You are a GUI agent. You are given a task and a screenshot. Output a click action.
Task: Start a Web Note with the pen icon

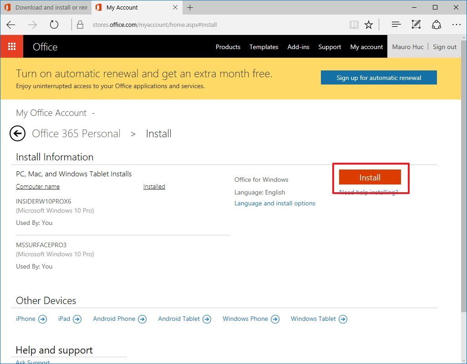(416, 25)
